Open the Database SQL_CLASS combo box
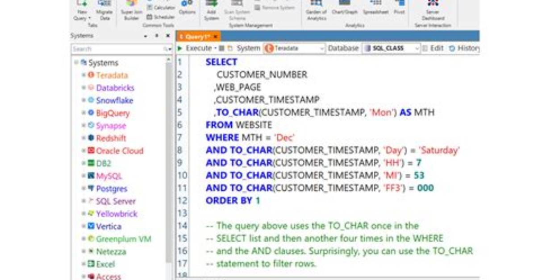This screenshot has width=534, height=280. click(391, 48)
